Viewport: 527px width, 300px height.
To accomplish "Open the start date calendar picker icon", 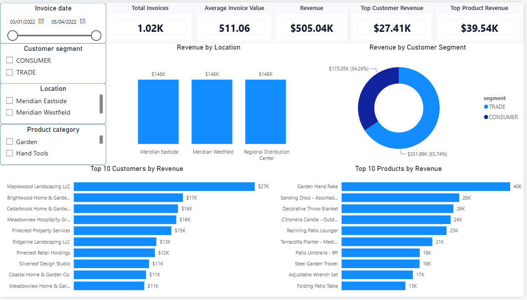I will pos(41,21).
